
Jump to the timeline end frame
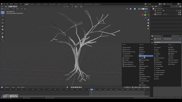[x=81, y=87]
